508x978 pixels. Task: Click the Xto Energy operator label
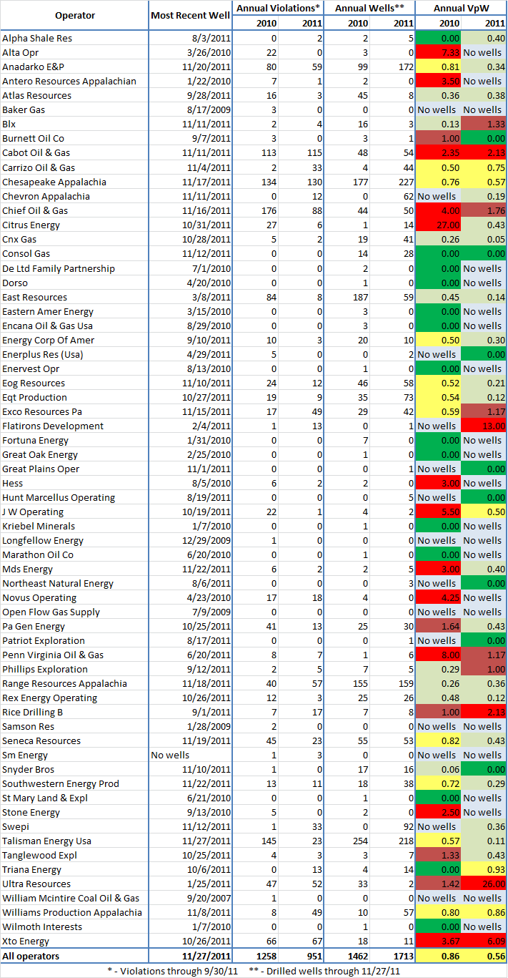26,941
